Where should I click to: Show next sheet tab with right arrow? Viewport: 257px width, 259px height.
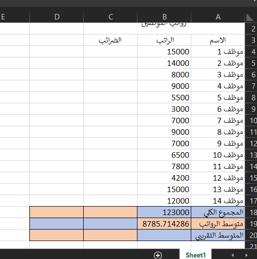(247, 255)
